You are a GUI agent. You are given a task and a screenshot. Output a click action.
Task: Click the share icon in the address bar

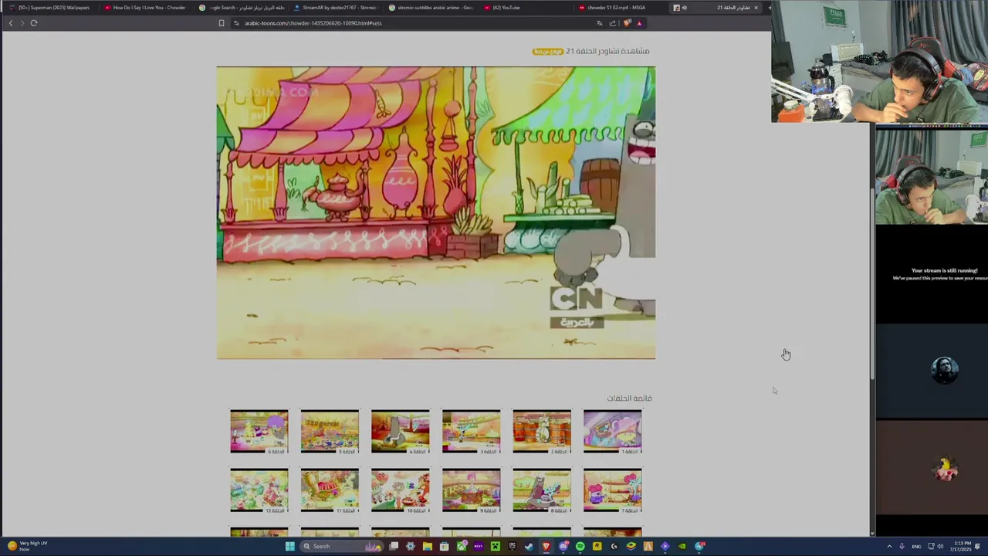613,23
